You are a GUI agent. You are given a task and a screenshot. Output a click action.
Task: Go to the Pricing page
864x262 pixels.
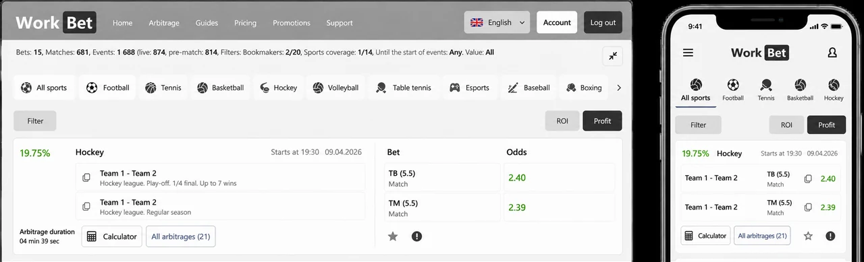point(245,23)
